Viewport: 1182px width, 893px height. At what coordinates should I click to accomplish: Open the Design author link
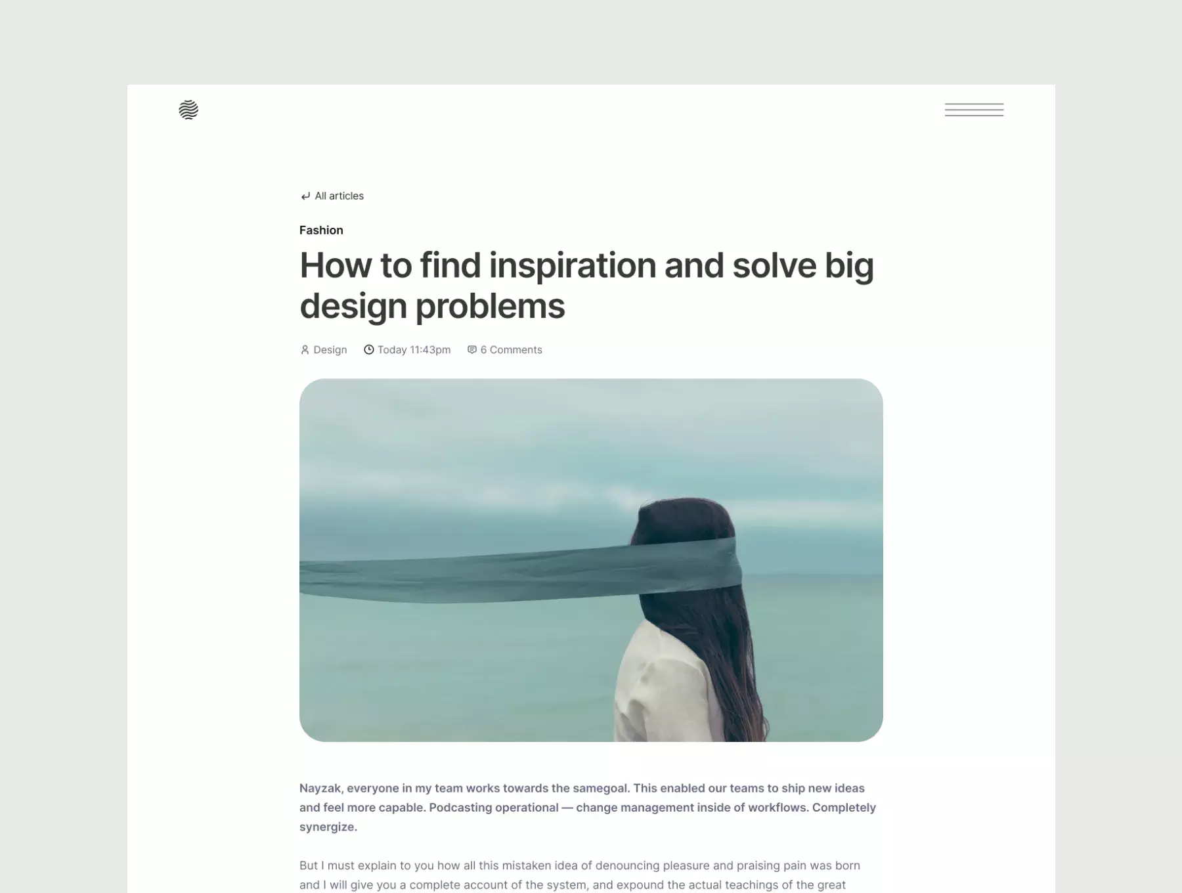(x=330, y=350)
